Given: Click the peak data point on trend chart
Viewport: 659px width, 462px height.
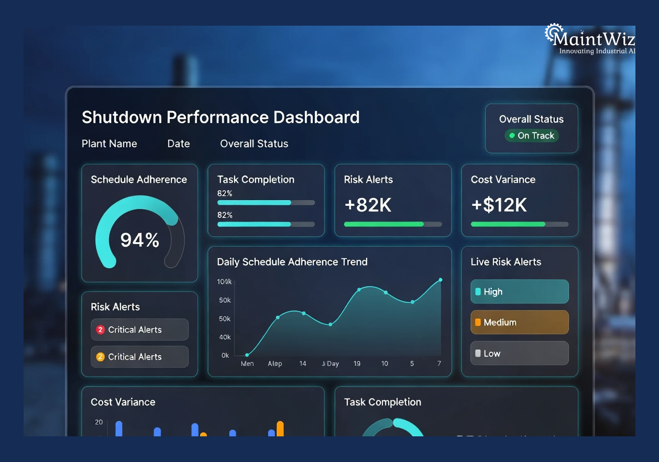Looking at the screenshot, I should 441,280.
